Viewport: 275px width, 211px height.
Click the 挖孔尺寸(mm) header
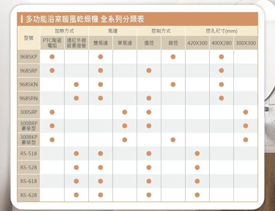click(x=222, y=31)
